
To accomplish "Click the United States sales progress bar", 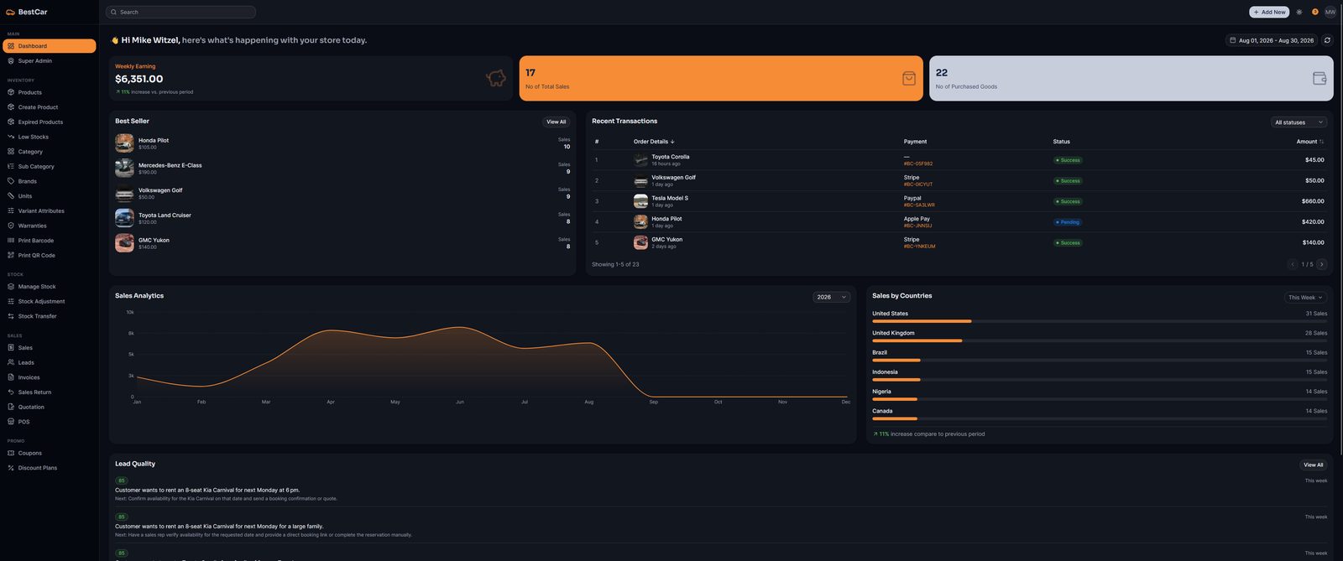I will (x=1100, y=321).
